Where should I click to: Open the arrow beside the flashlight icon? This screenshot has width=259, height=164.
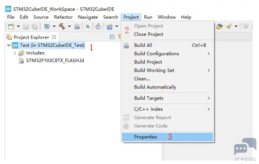[236, 26]
